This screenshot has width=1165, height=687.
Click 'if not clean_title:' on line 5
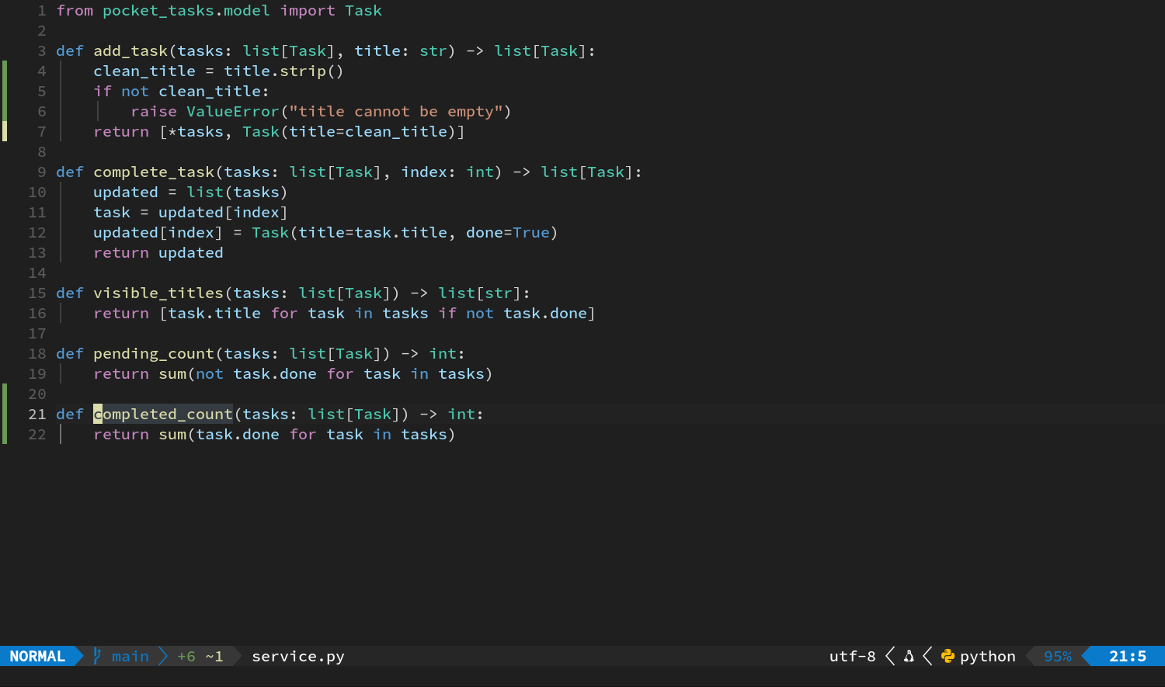[182, 92]
